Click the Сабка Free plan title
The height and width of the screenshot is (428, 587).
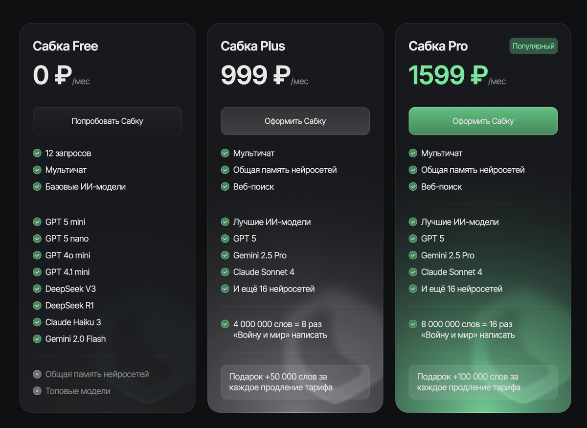tap(66, 46)
